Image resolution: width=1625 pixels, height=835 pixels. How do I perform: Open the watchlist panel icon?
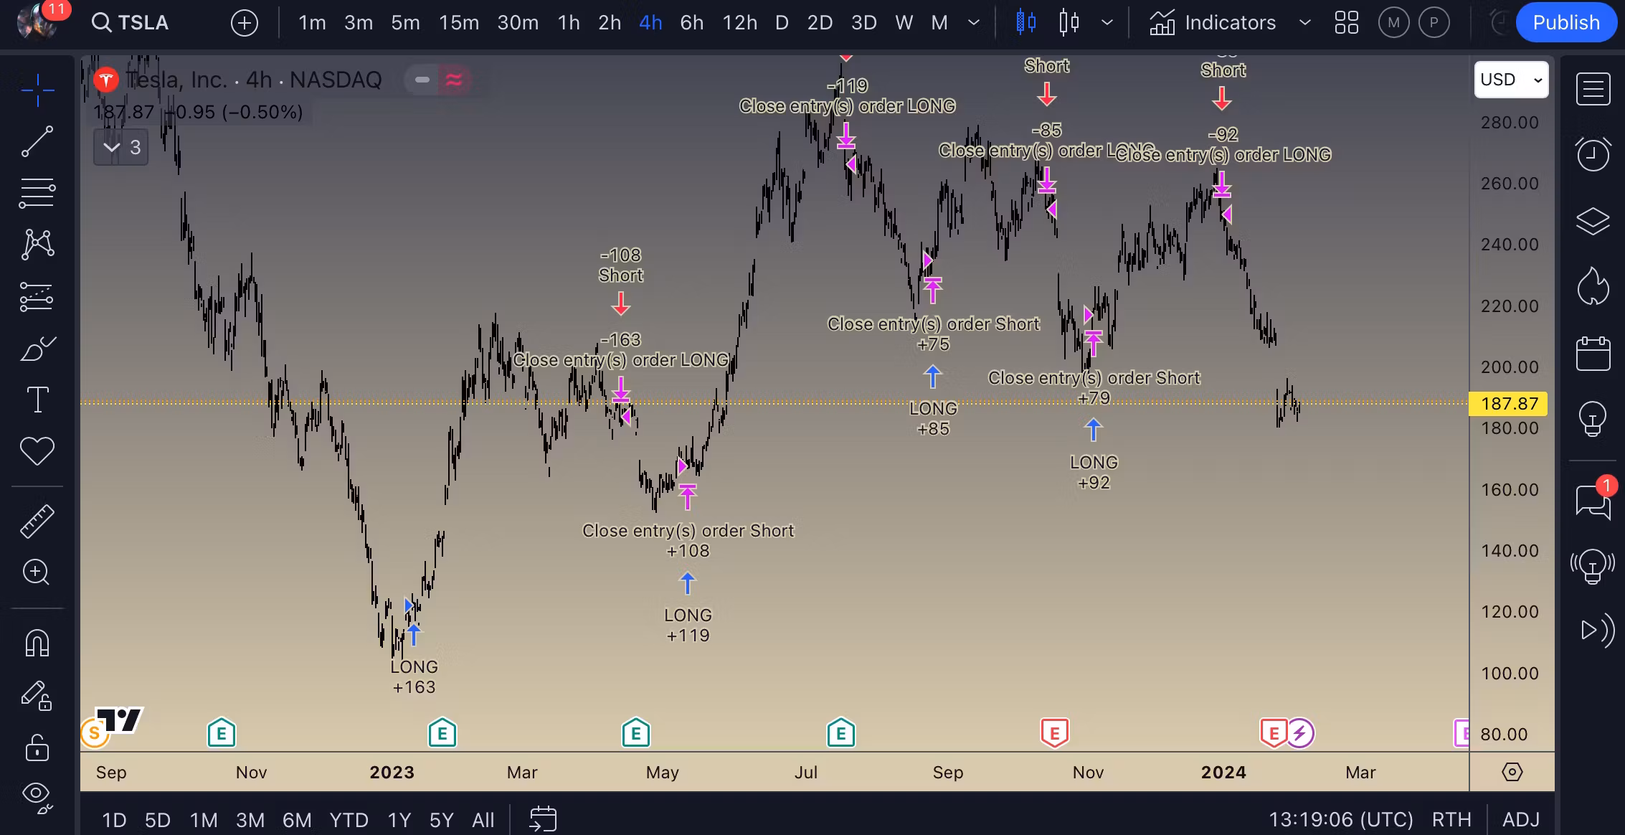[x=1593, y=90]
